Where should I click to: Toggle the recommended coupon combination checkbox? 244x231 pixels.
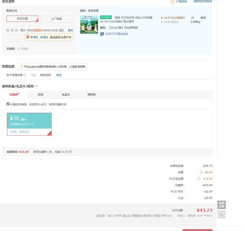(x=8, y=104)
